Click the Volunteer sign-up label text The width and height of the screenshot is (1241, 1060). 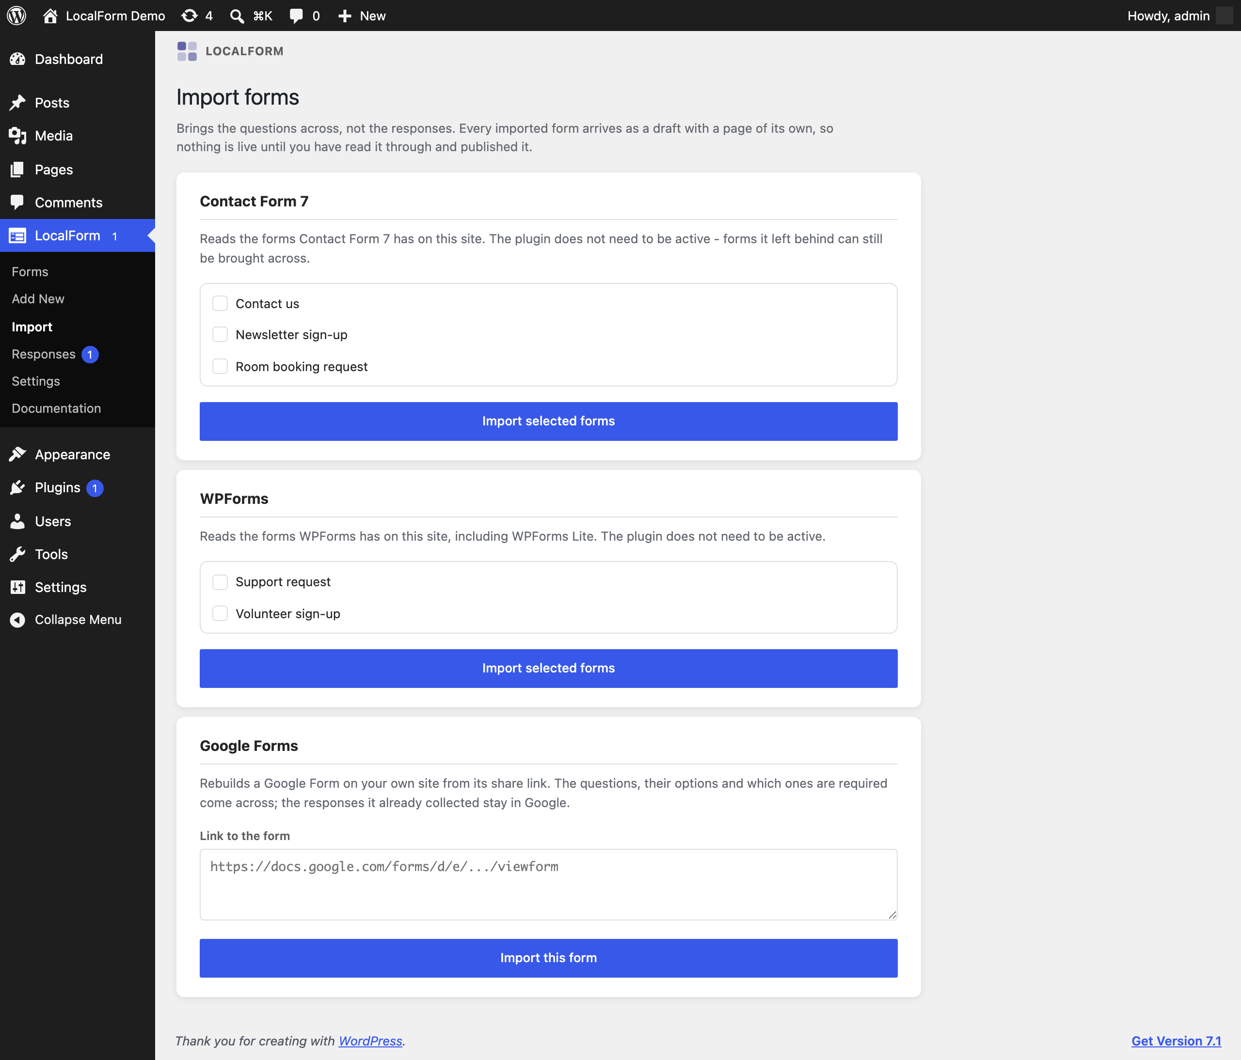(288, 613)
